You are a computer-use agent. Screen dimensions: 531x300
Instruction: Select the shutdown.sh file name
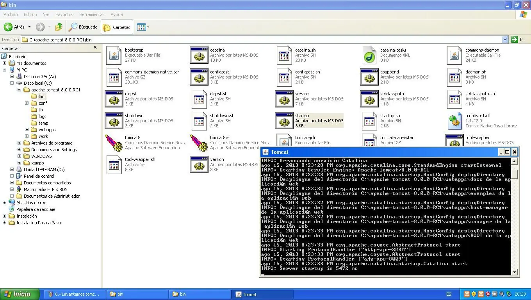(x=222, y=116)
